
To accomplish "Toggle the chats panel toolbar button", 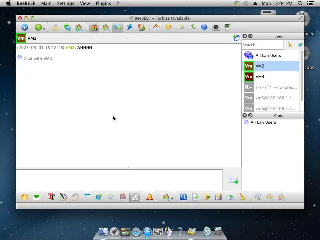I will coord(117,27).
